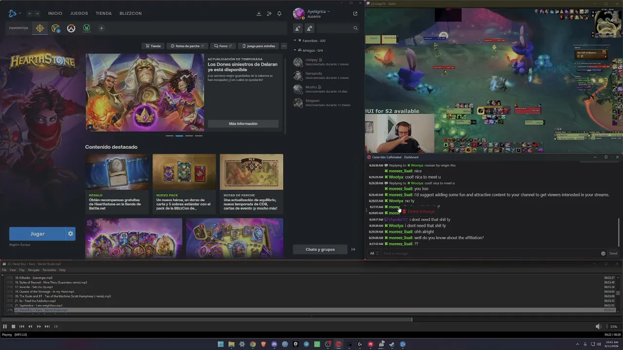Open the INICIO tab in Battle.net
623x350 pixels.
55,14
